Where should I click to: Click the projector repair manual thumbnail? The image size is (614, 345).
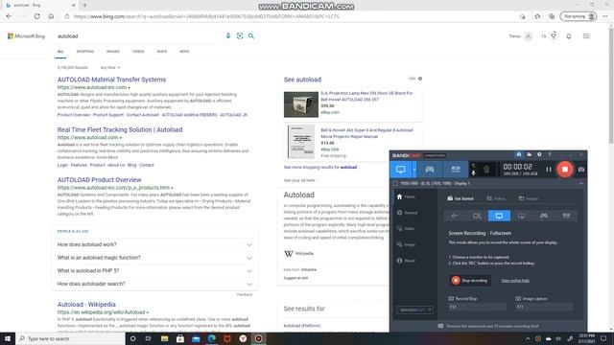[x=300, y=142]
